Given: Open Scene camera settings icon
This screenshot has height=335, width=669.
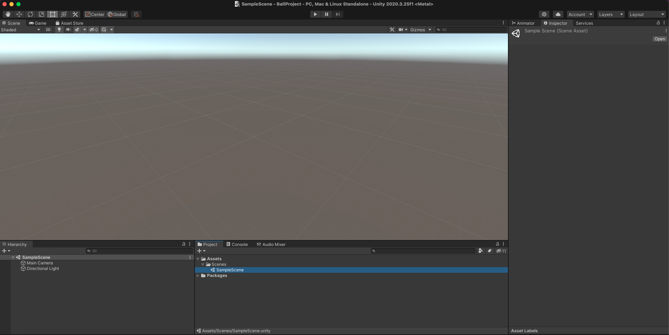Looking at the screenshot, I should tap(403, 30).
